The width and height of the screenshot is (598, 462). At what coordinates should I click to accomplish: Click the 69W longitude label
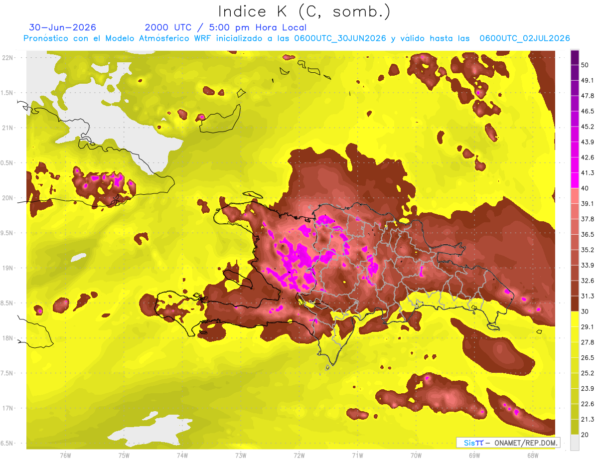(x=474, y=456)
